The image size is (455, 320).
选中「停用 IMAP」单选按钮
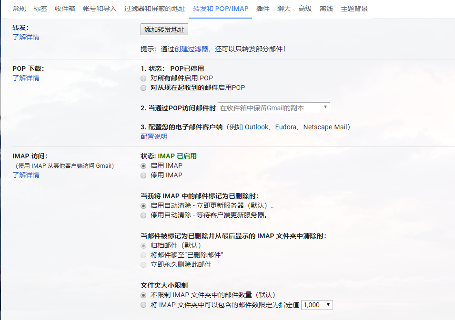(143, 175)
